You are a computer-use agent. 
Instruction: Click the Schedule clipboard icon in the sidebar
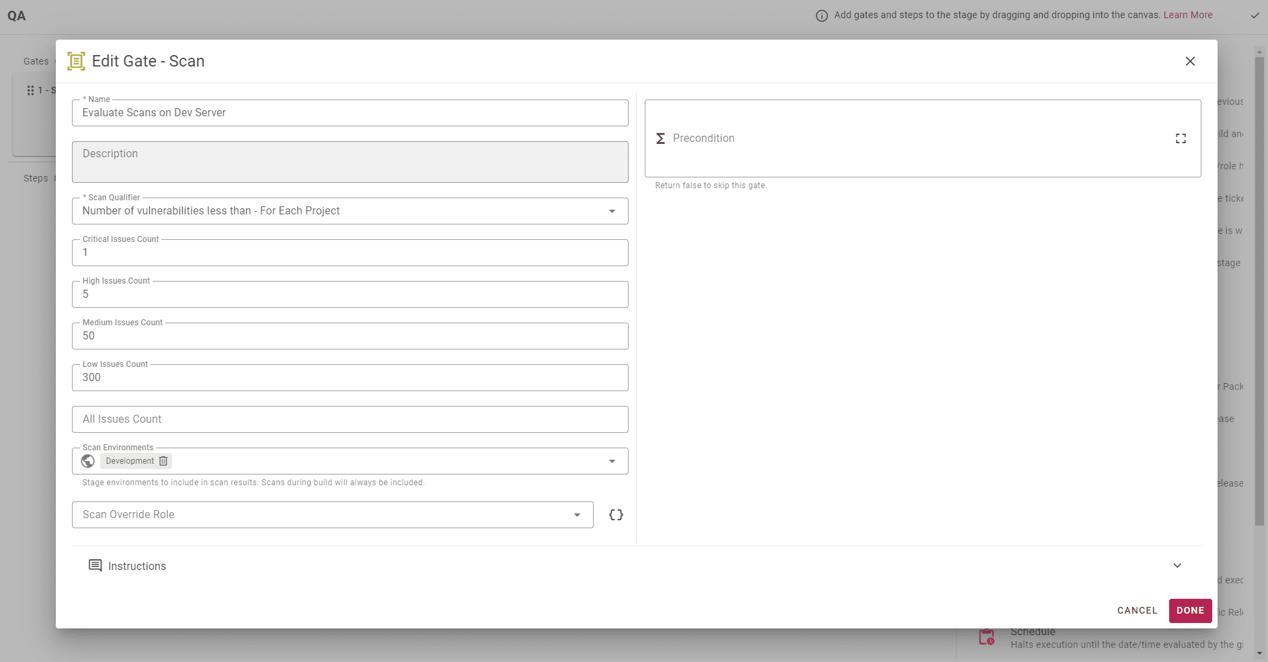(986, 637)
